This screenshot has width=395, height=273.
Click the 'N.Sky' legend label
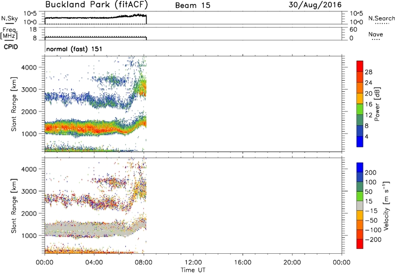point(9,18)
